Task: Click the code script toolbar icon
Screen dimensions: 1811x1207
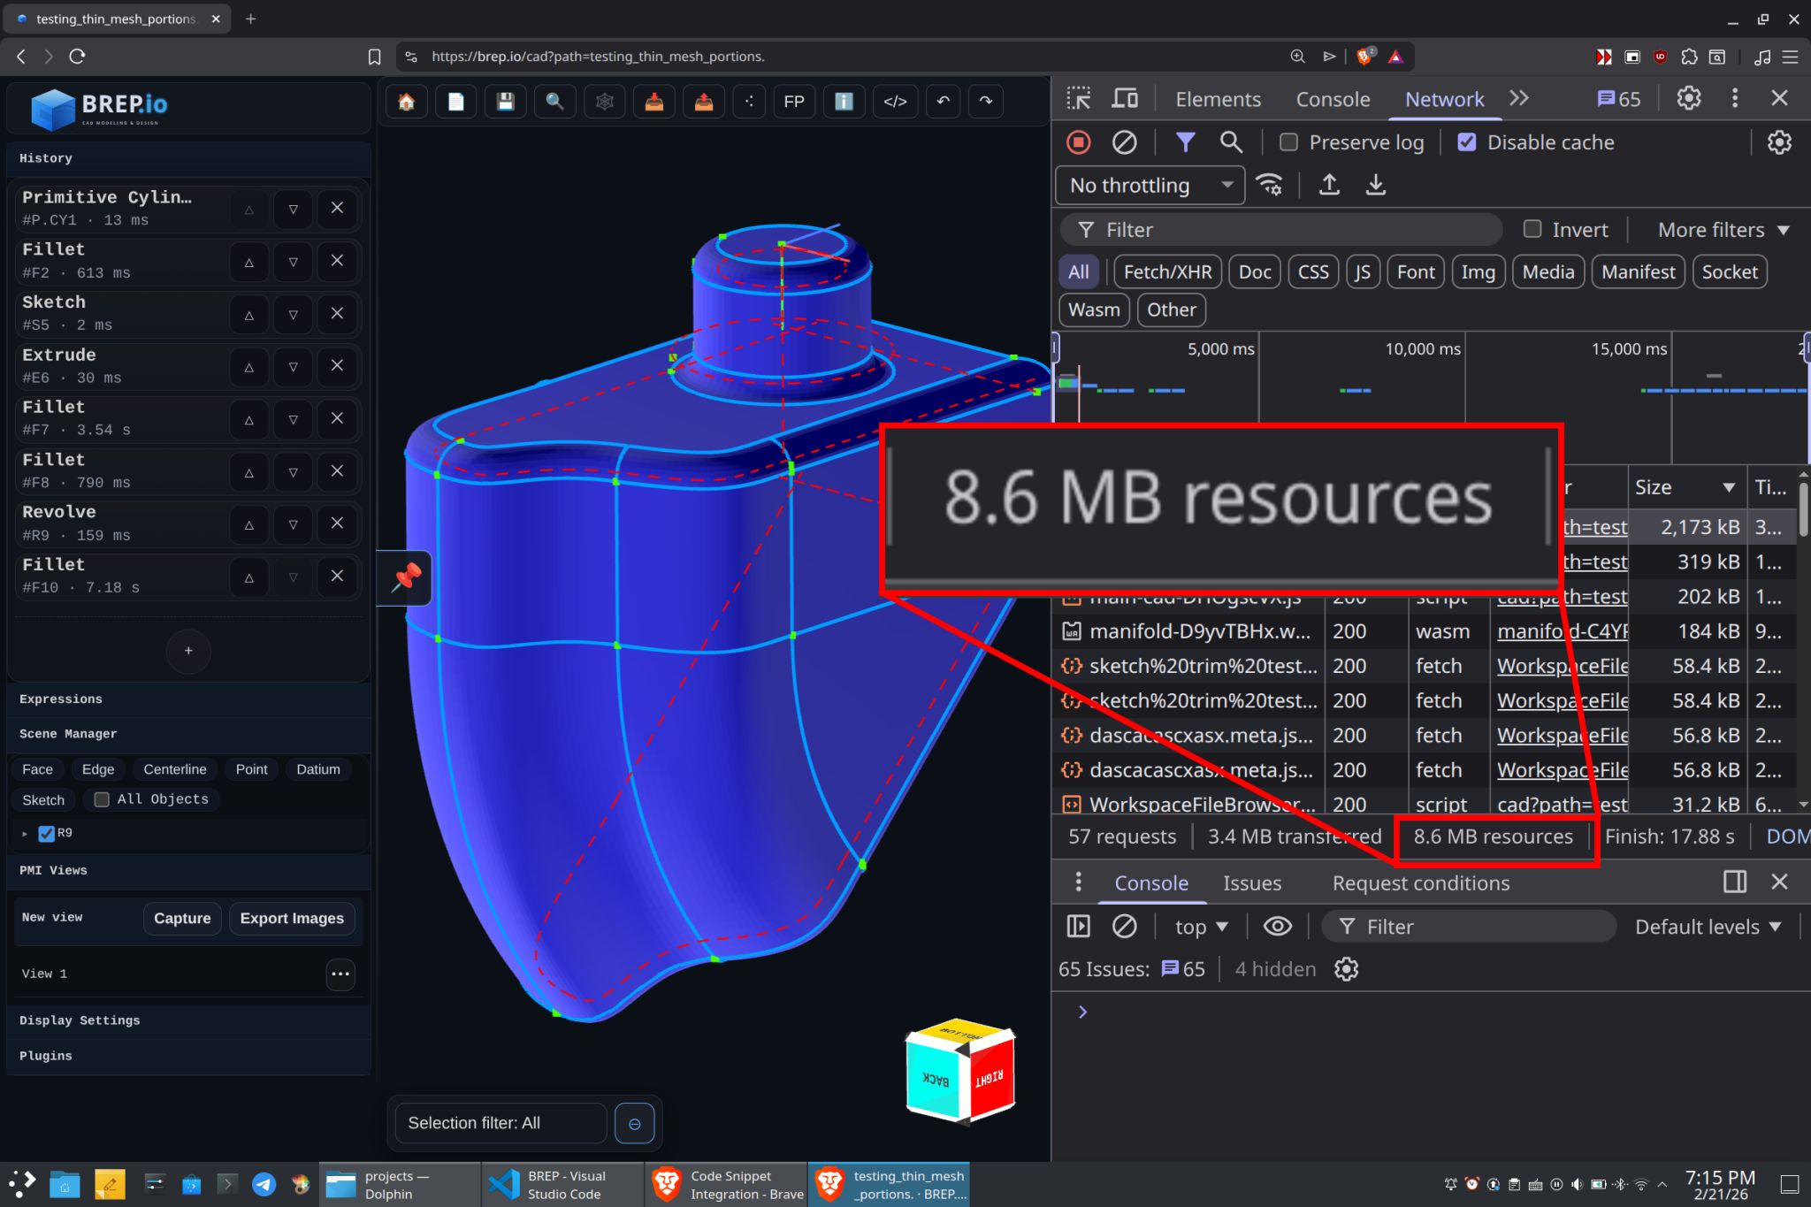Action: (895, 102)
